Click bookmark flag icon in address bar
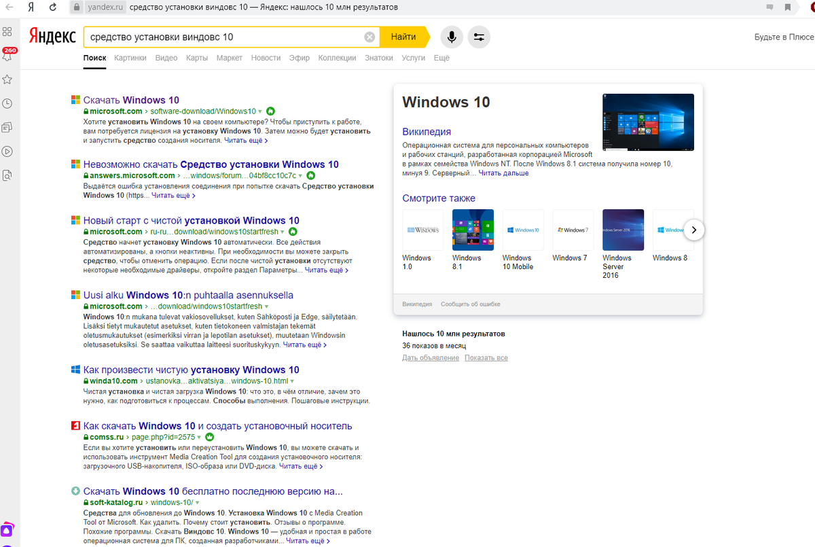The height and width of the screenshot is (547, 815). pyautogui.click(x=787, y=7)
